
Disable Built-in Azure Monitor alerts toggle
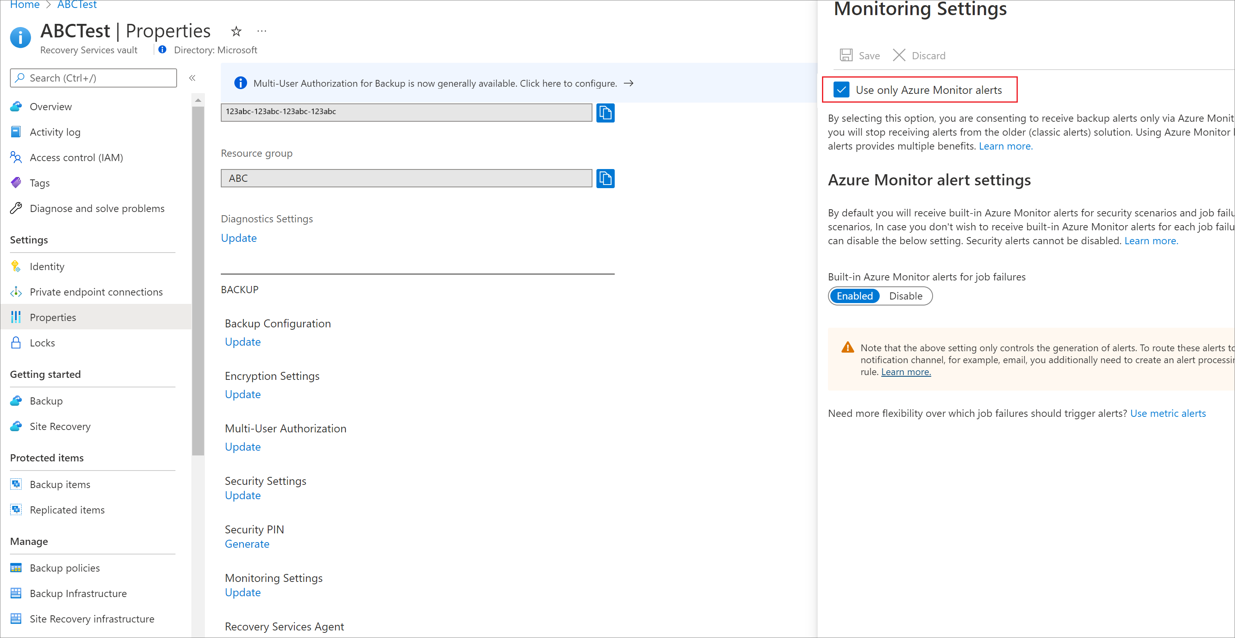(905, 296)
